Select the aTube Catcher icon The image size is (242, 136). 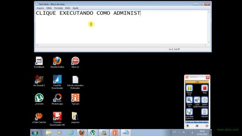[x=39, y=117]
